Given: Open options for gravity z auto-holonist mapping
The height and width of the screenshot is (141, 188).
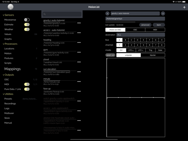Looking at the screenshot, I should pos(79,23).
